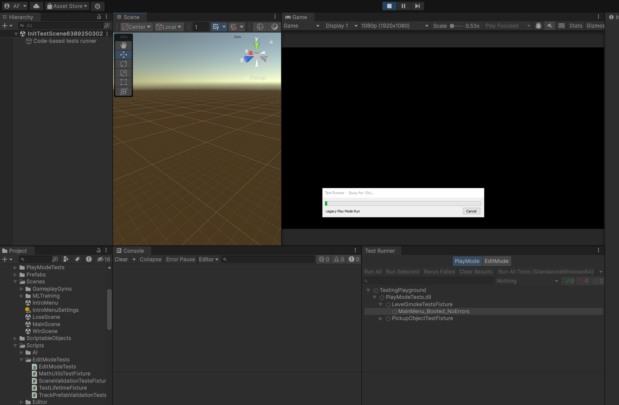Click the Scene draw mode globe icon
The image size is (619, 405).
tap(260, 27)
